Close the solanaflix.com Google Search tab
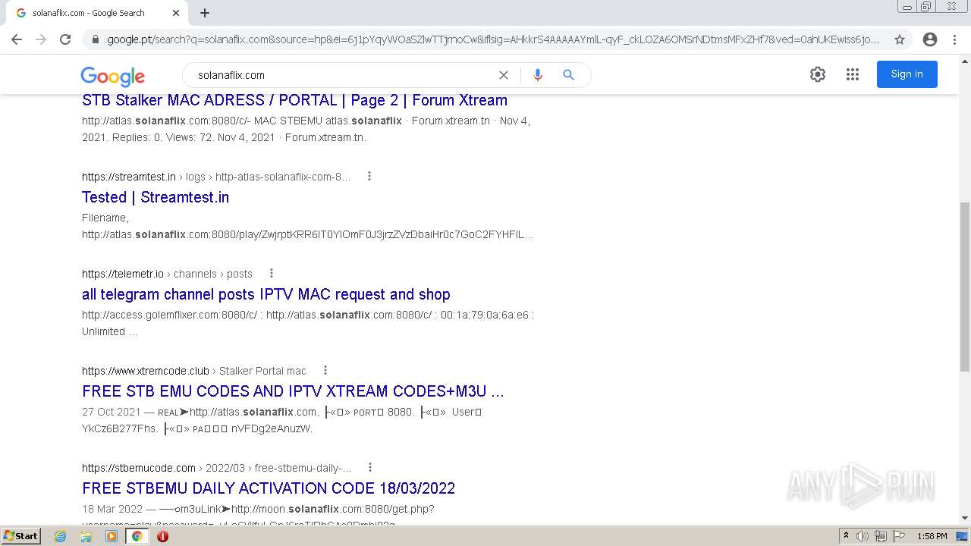971x546 pixels. pyautogui.click(x=176, y=13)
